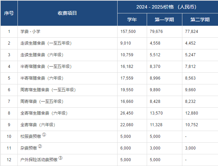This screenshot has height=166, width=218.
Task: Click the footnote ② marker beside 杂费预缴
Action: tap(40, 146)
